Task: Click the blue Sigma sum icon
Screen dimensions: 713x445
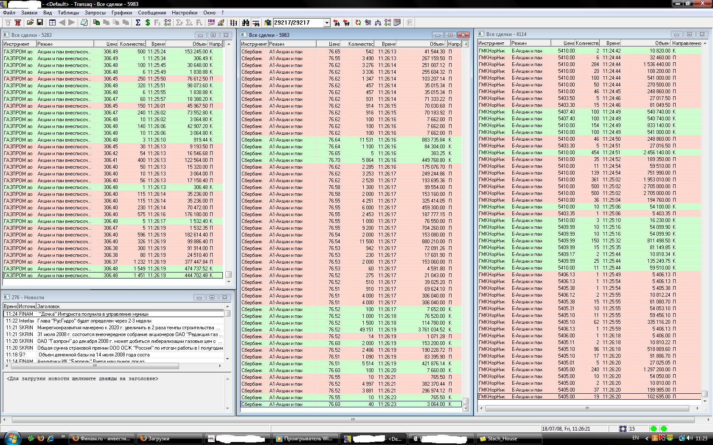Action: [138, 22]
